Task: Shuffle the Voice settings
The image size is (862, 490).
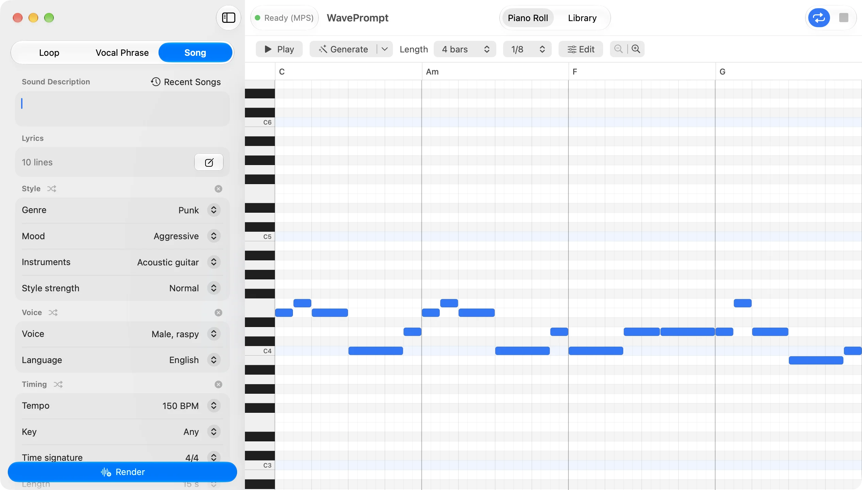Action: [53, 312]
